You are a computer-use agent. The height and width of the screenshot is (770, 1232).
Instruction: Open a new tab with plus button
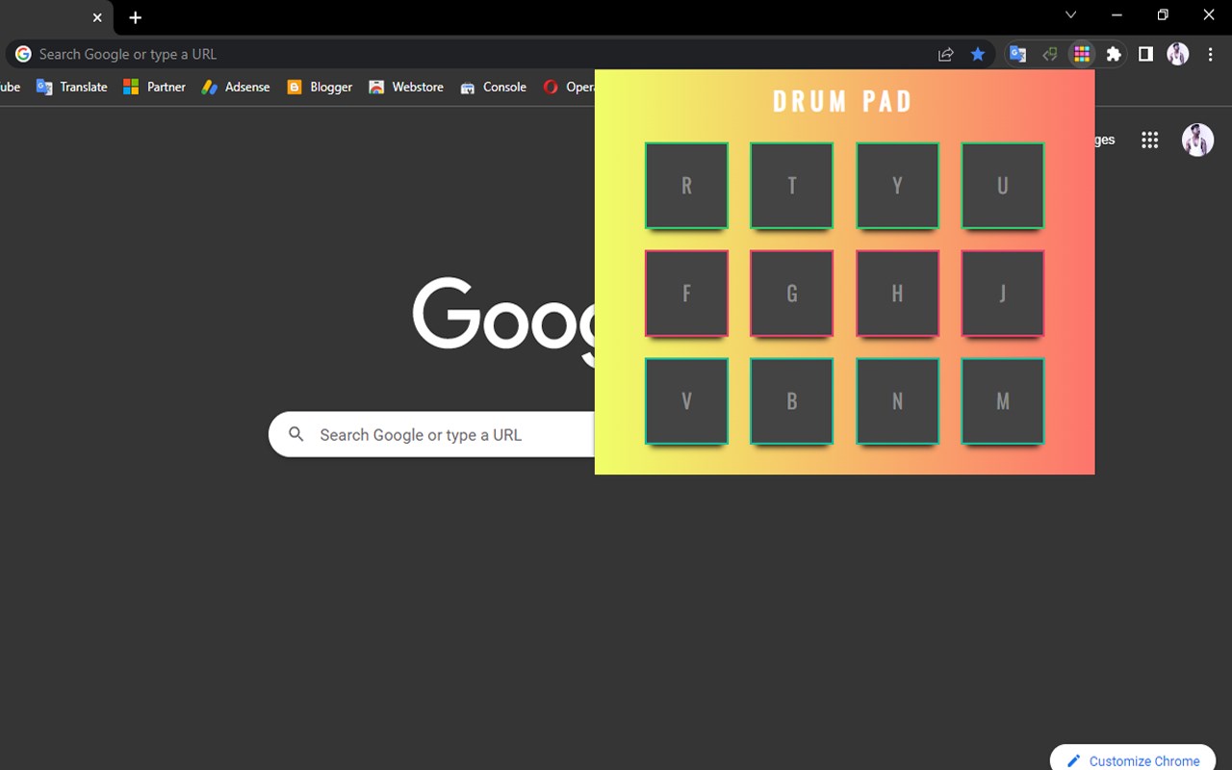pyautogui.click(x=136, y=17)
